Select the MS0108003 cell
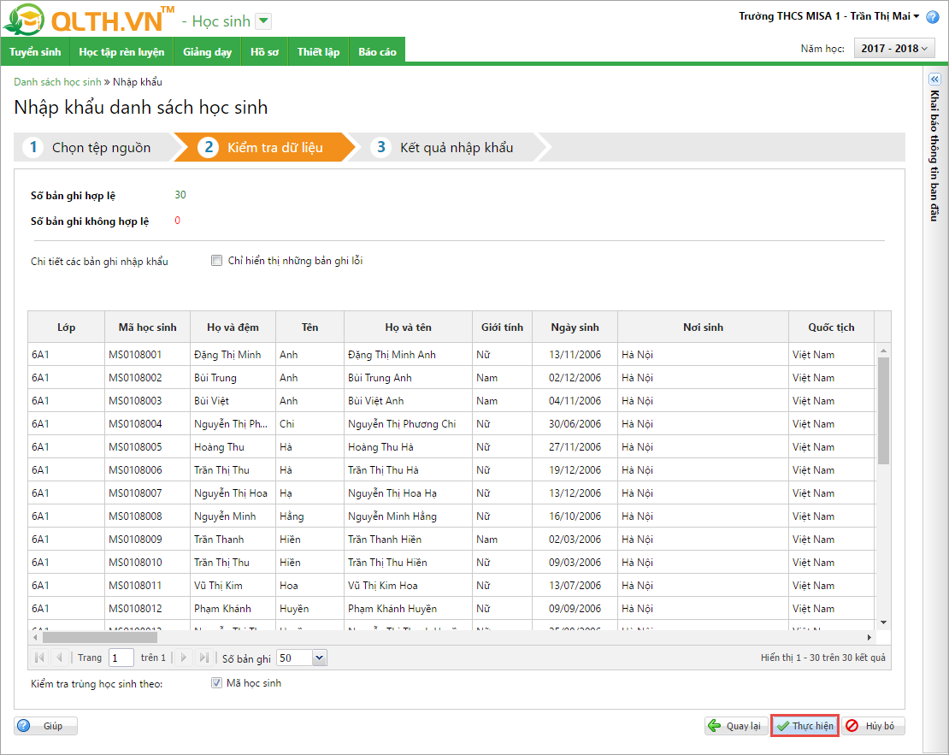 [148, 401]
